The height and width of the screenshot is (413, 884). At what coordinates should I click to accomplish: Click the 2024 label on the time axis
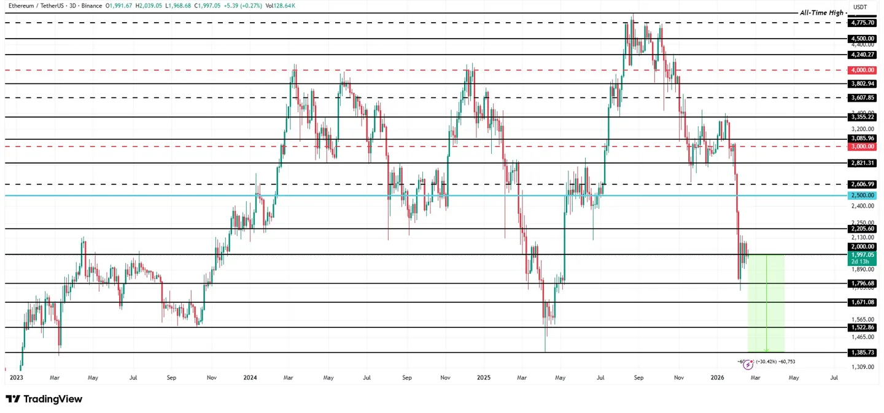point(250,377)
